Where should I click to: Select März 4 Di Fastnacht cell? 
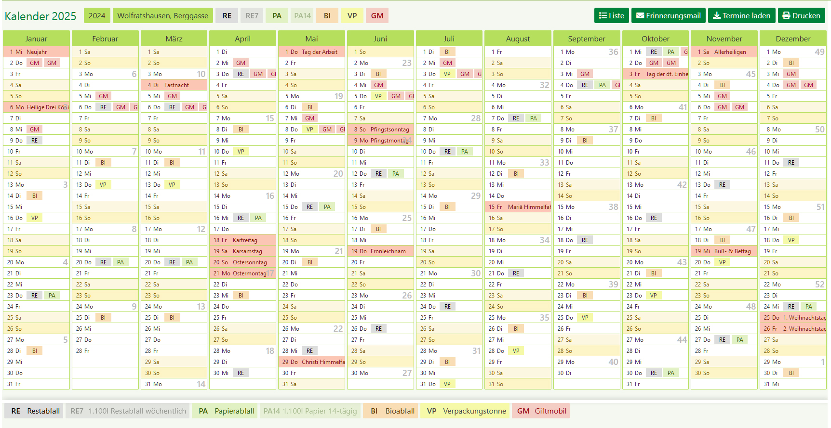(174, 85)
